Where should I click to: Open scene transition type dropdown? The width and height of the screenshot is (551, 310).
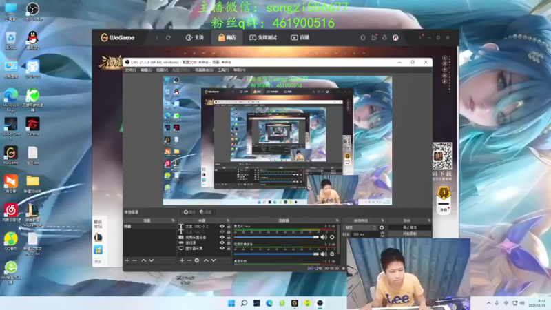360,228
